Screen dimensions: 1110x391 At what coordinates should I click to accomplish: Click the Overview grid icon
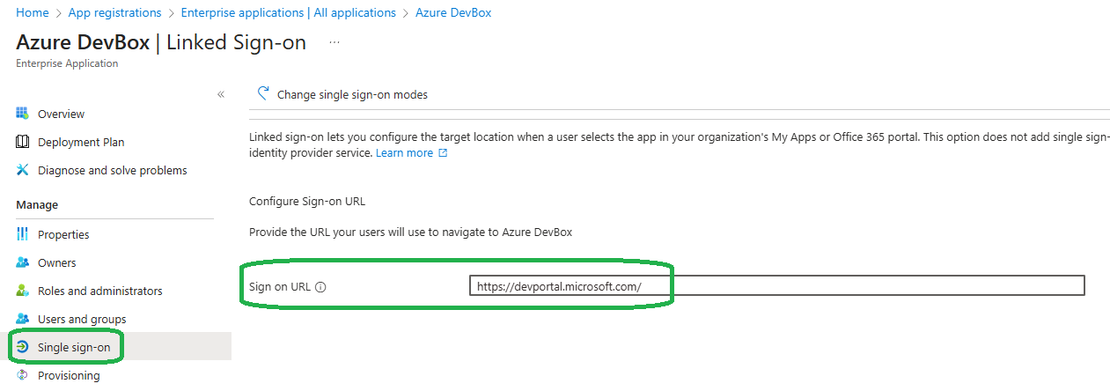coord(23,114)
